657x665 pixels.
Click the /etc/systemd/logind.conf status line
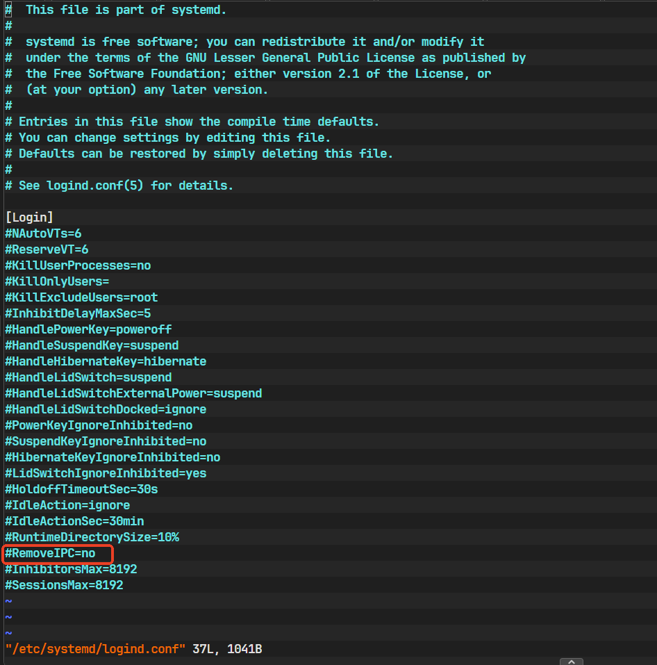click(x=95, y=649)
